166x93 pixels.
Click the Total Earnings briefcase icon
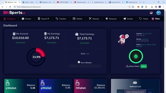(x=77, y=34)
